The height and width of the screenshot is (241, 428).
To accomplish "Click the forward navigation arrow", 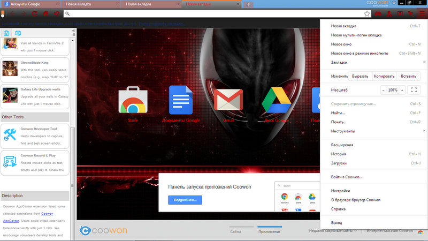I will tap(24, 13).
